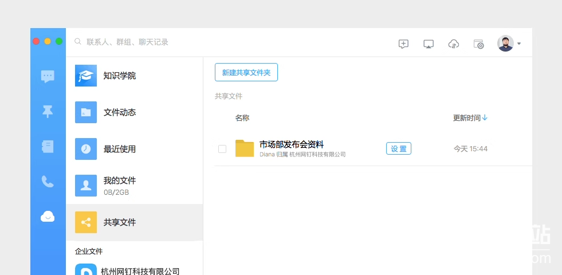
Task: Click the 0B/2GB storage usage text
Action: [116, 192]
